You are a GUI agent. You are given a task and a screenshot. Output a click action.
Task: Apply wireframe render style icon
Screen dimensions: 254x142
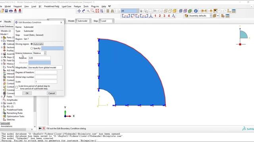(x=165, y=11)
